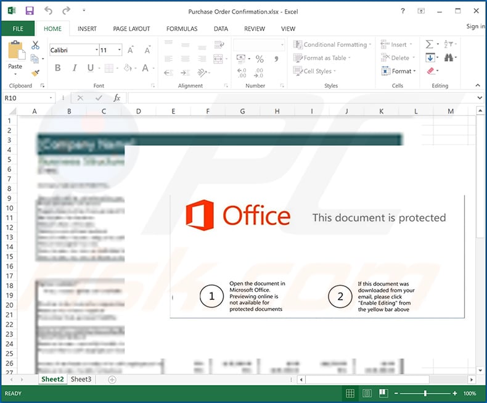The image size is (487, 403).
Task: Click AutoSum sigma icon
Action: click(429, 44)
